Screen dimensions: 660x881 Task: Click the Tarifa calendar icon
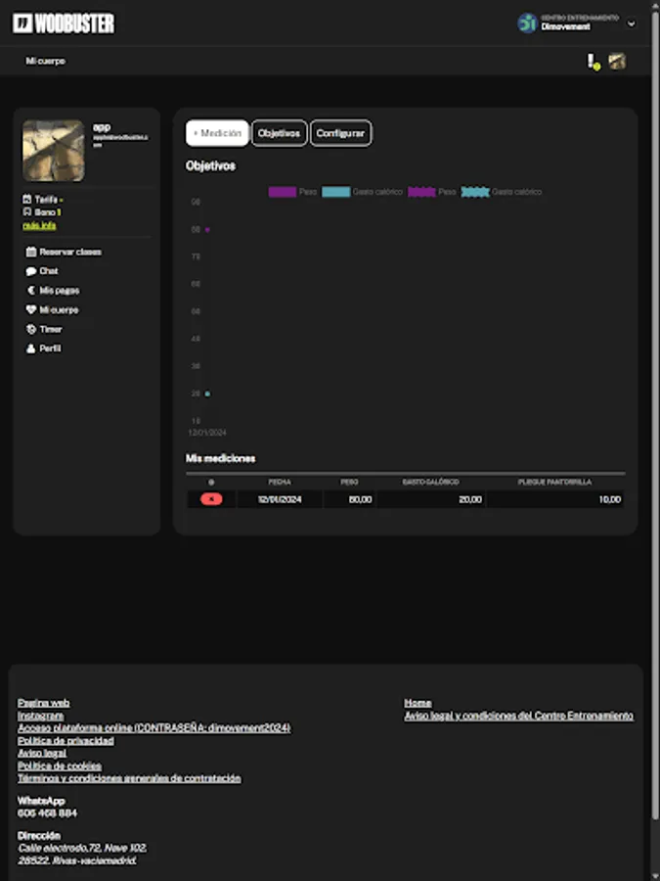coord(27,200)
